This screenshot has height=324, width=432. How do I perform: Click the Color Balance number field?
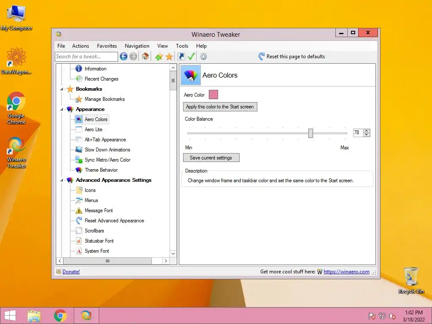click(x=358, y=133)
